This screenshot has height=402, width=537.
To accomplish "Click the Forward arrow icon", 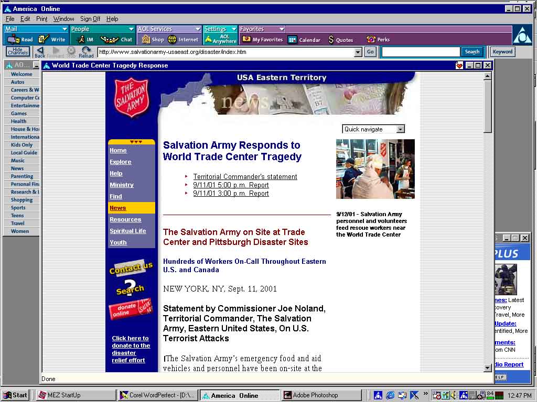I will tap(56, 52).
